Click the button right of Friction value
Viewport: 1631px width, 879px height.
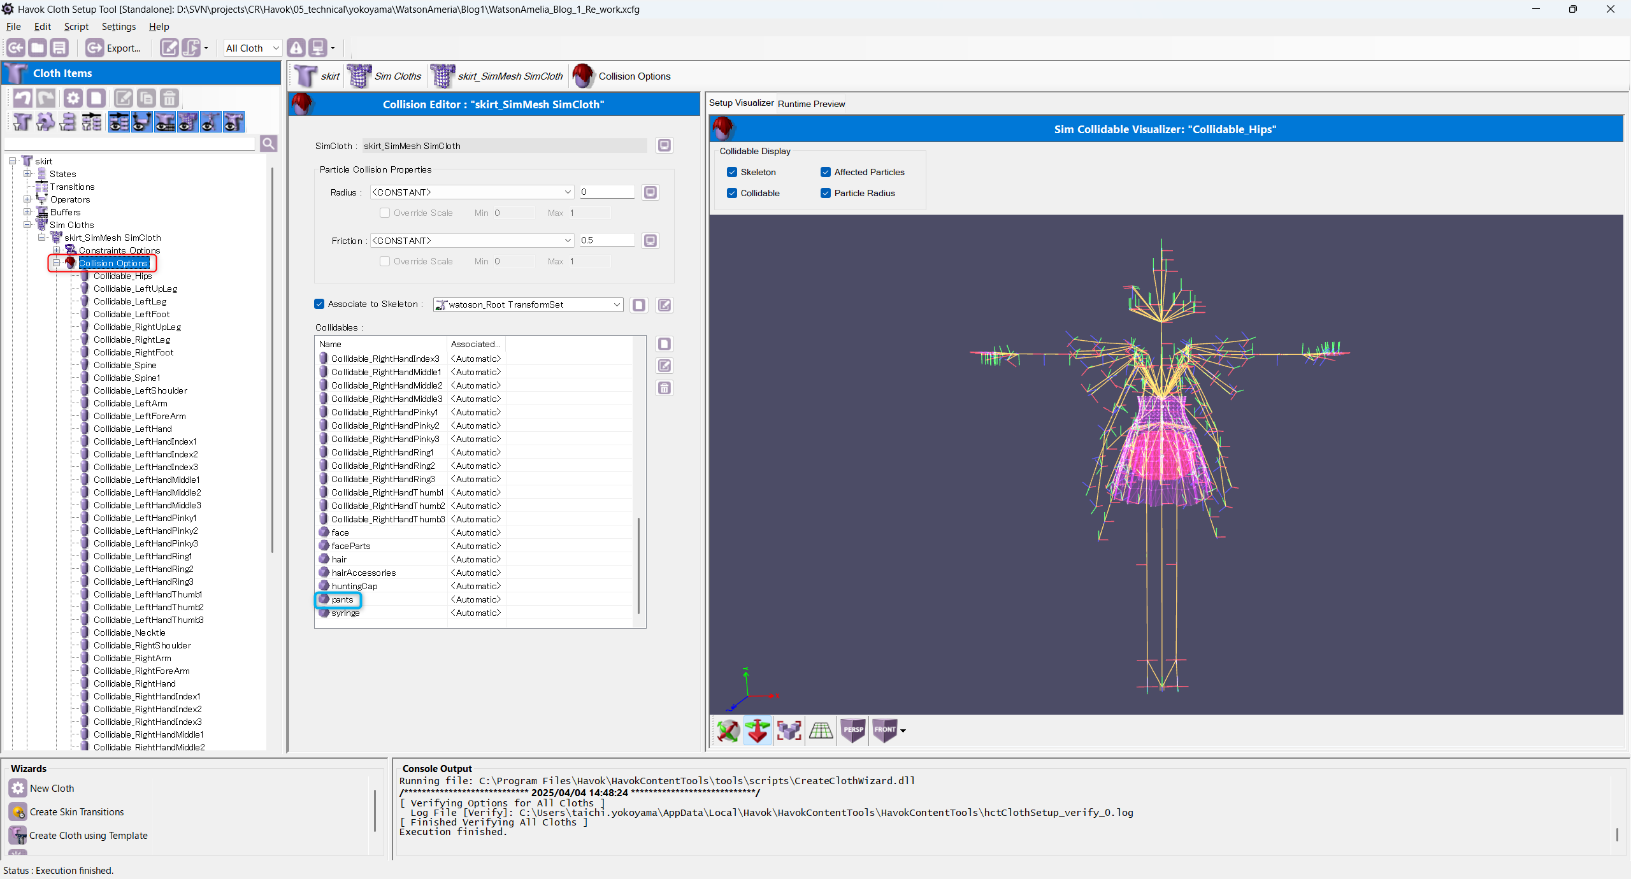coord(650,241)
